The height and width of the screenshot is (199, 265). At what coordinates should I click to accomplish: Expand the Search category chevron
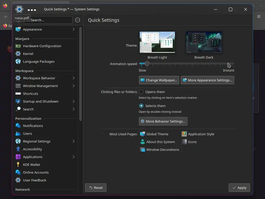[73, 109]
